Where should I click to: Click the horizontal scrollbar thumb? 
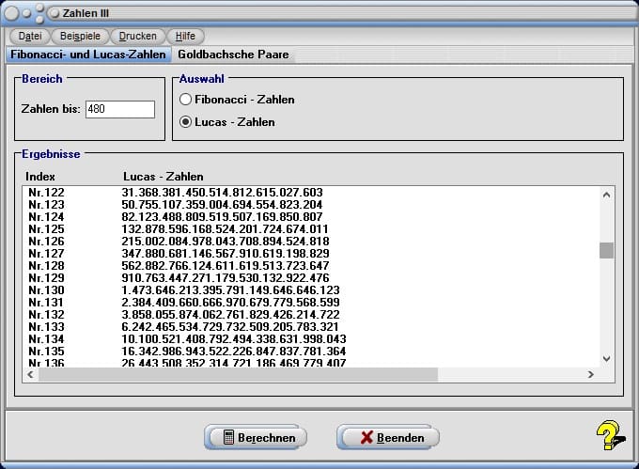click(238, 374)
